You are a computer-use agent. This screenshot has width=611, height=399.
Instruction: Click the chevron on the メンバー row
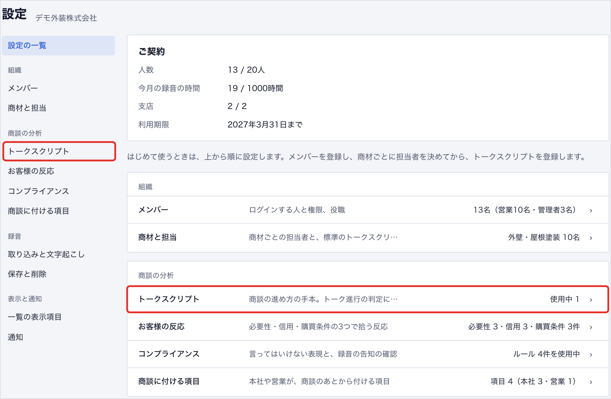coord(591,211)
